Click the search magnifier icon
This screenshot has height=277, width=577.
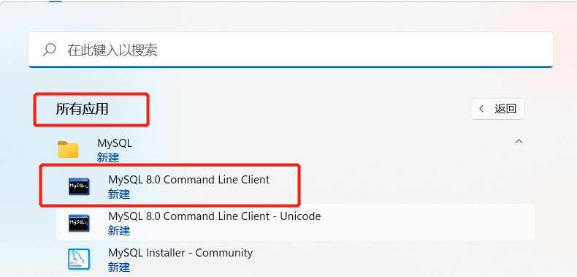(50, 50)
